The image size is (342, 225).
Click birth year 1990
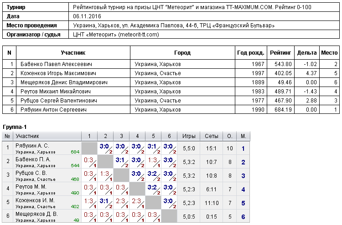point(258,110)
